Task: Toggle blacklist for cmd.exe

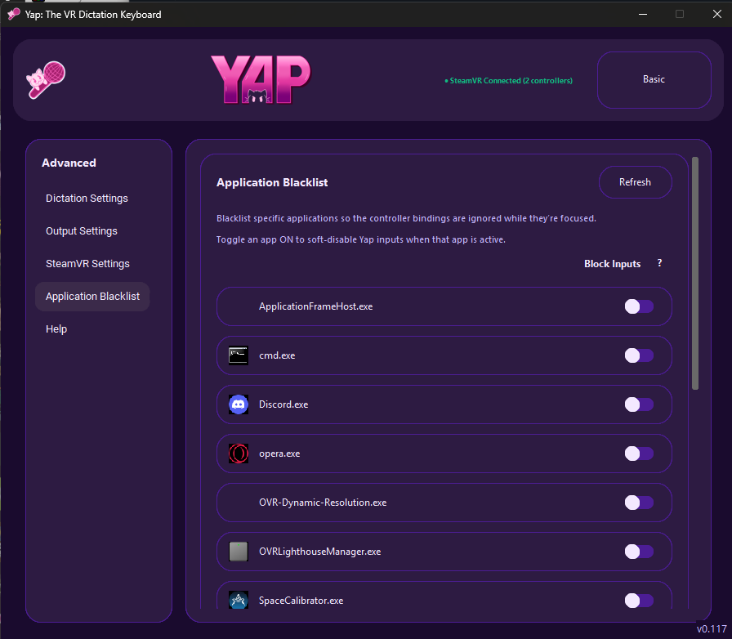Action: point(639,355)
